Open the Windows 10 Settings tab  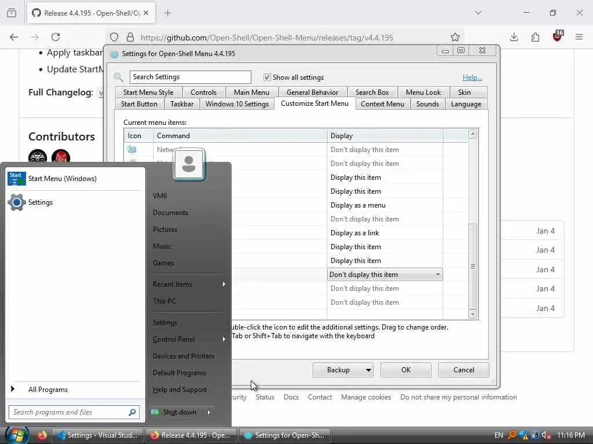pyautogui.click(x=237, y=104)
